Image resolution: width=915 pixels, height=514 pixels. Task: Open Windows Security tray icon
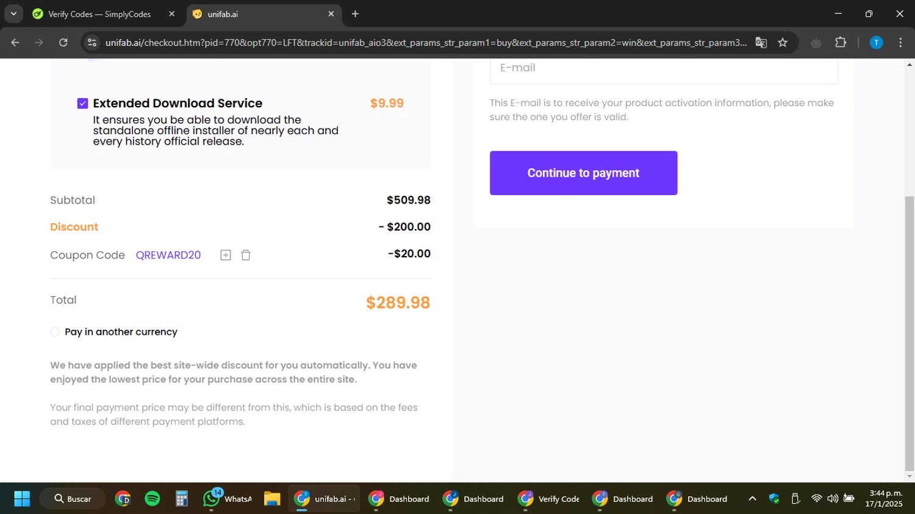point(775,499)
